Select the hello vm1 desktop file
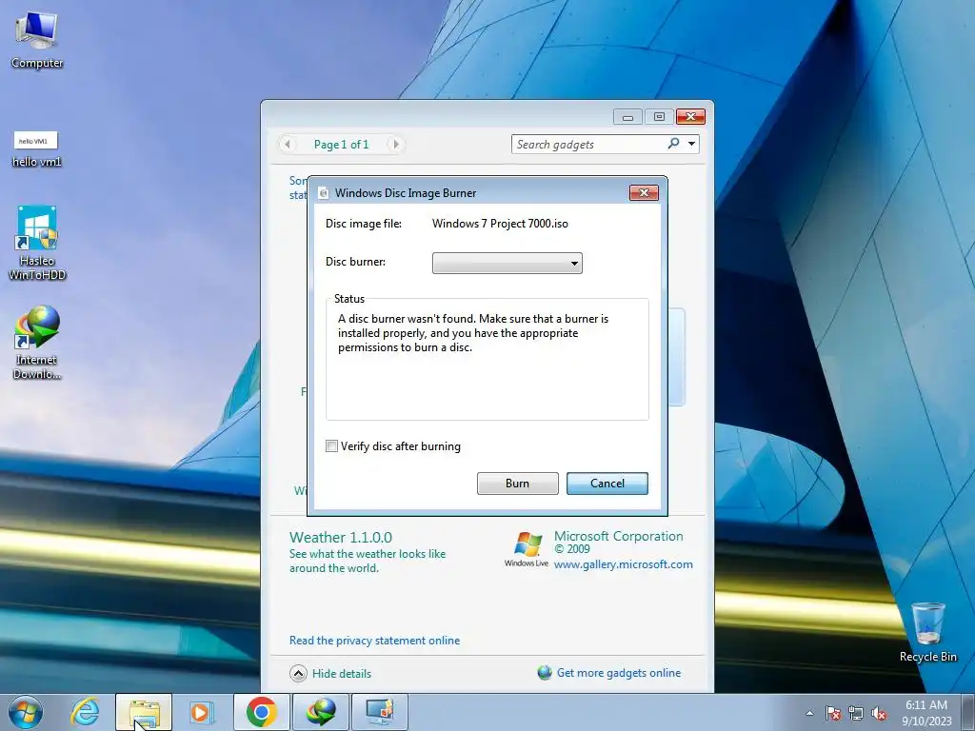The height and width of the screenshot is (731, 975). pyautogui.click(x=36, y=149)
